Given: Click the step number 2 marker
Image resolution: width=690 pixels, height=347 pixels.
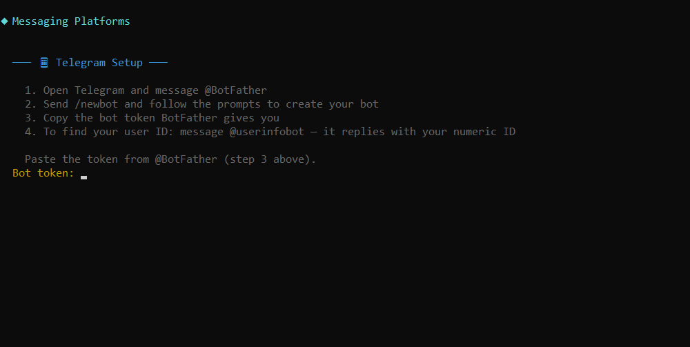Looking at the screenshot, I should point(30,104).
